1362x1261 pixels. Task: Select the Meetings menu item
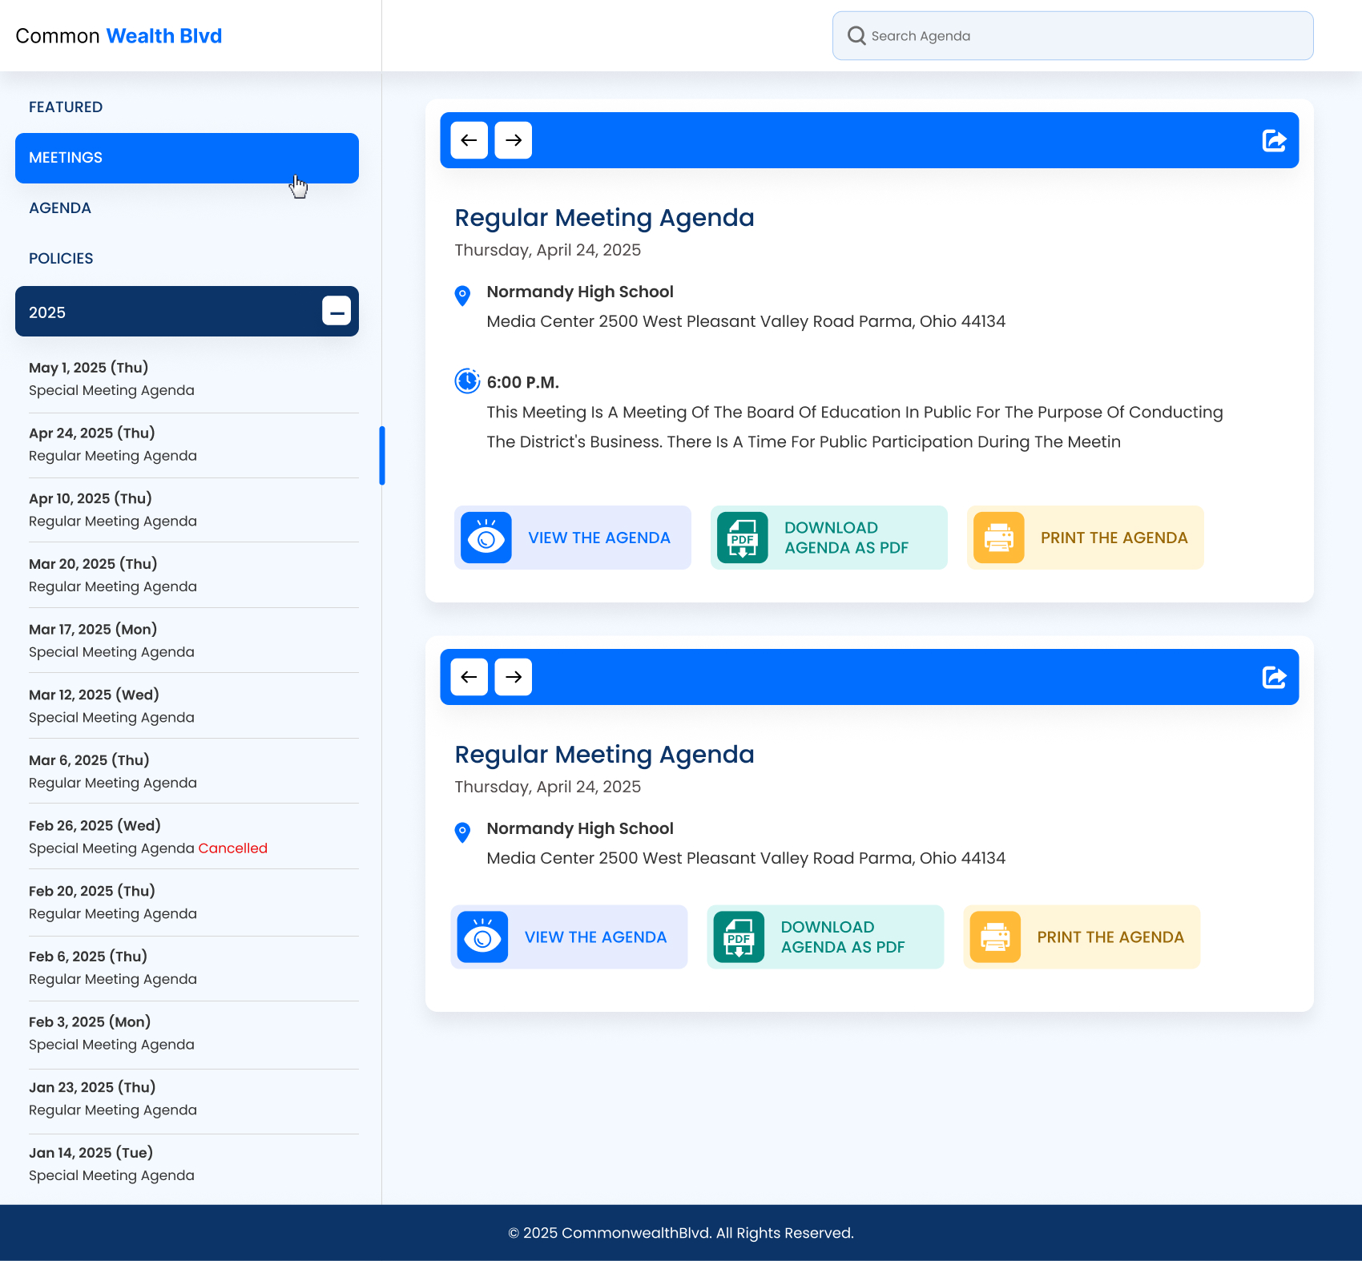pyautogui.click(x=187, y=158)
